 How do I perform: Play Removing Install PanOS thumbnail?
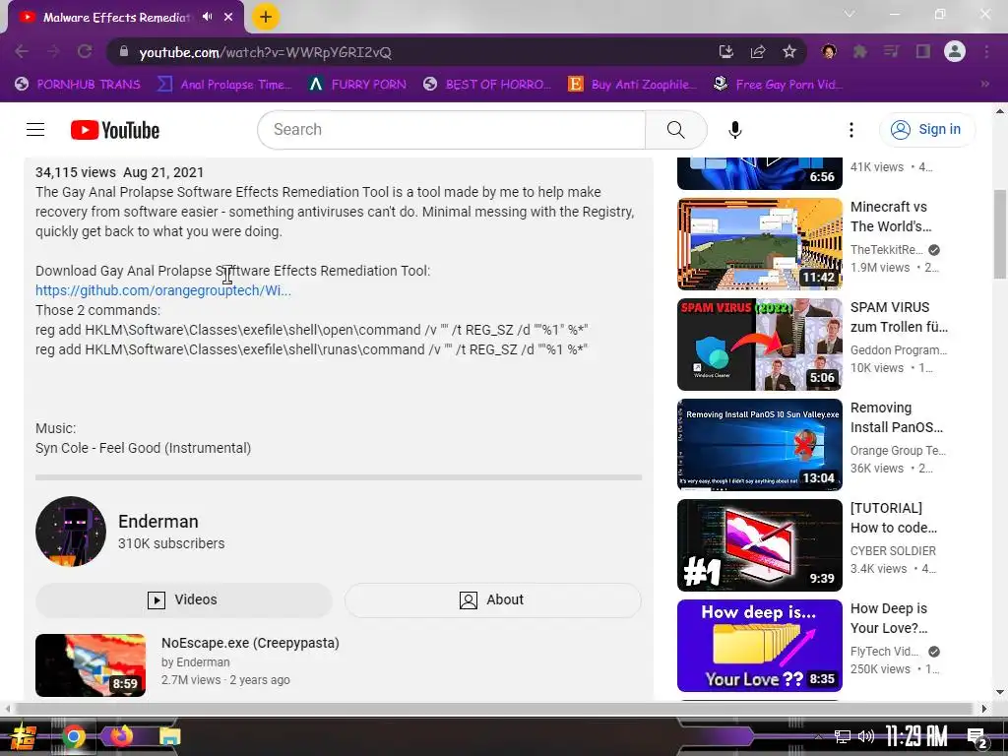point(760,445)
